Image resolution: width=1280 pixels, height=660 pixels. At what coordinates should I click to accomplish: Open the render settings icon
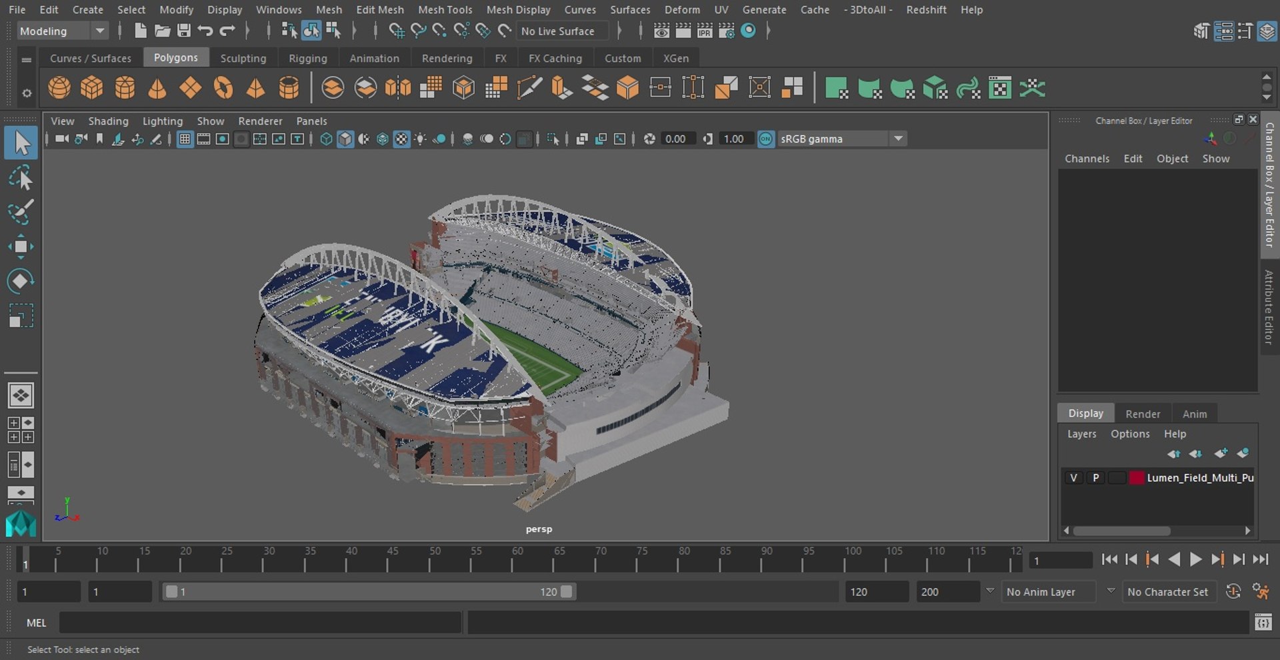(x=727, y=31)
